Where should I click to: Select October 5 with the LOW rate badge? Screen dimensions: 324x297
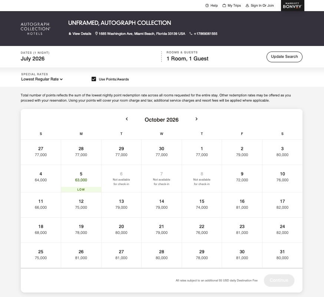point(81,178)
